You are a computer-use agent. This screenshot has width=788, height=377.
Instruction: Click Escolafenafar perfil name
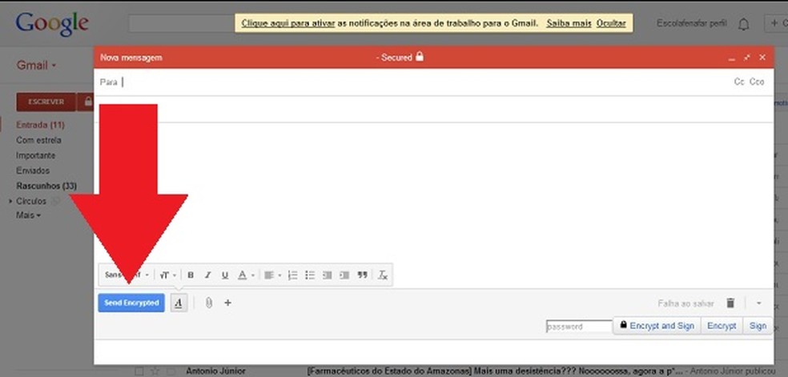point(692,23)
